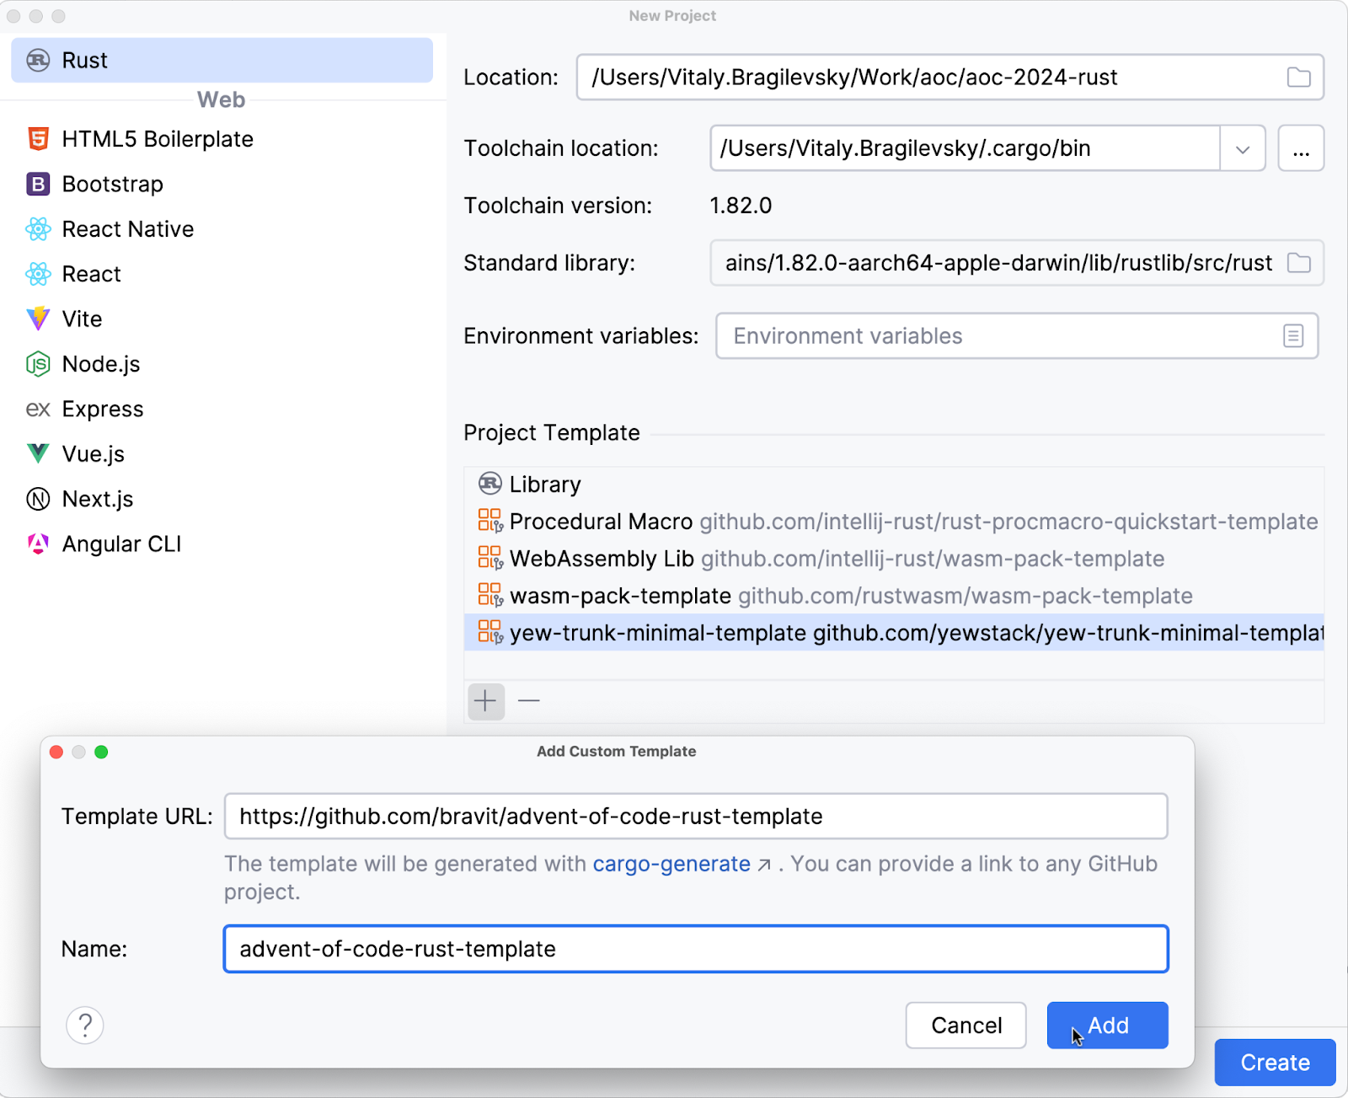Click the React Native atom icon

coord(38,229)
